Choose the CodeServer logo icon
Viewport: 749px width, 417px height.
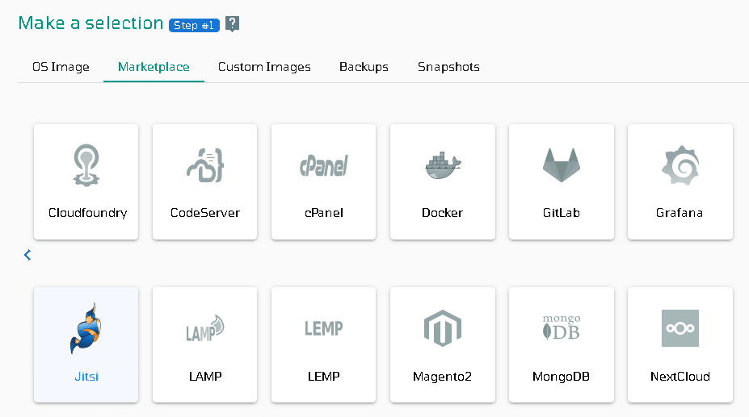click(x=205, y=165)
